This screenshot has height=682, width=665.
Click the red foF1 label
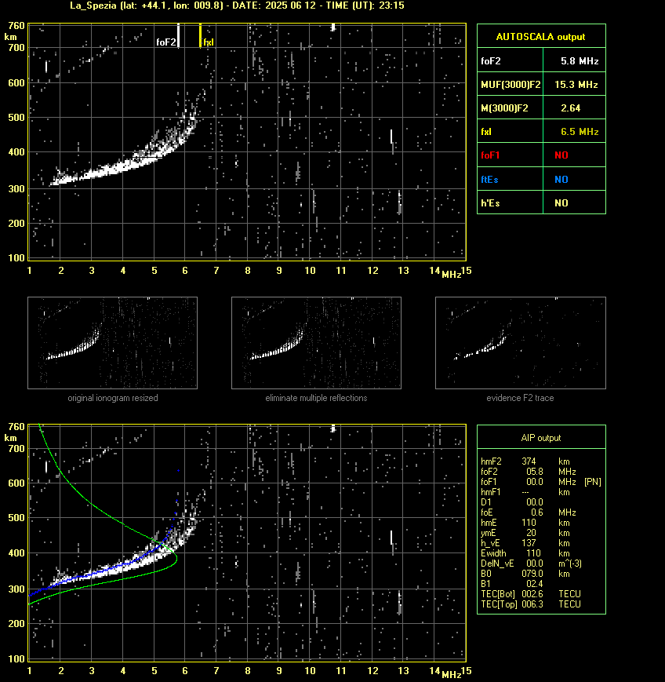[x=490, y=155]
